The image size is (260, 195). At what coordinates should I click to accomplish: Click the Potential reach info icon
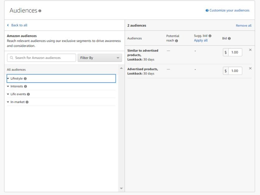176,41
